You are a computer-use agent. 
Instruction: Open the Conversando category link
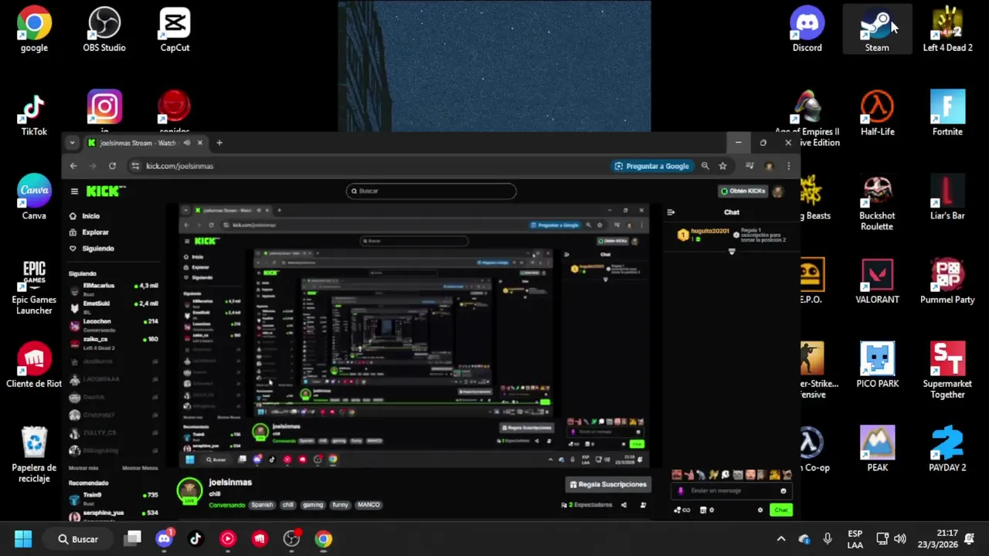[226, 505]
